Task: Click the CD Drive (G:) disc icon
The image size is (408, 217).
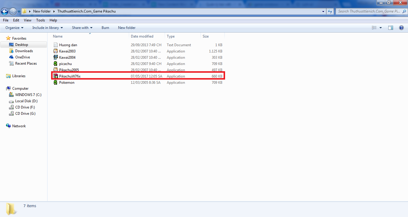Action: click(11, 114)
